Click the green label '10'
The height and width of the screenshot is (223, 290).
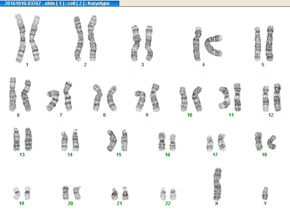click(x=190, y=115)
